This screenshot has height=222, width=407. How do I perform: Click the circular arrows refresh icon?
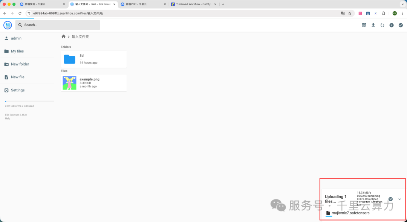(383, 25)
